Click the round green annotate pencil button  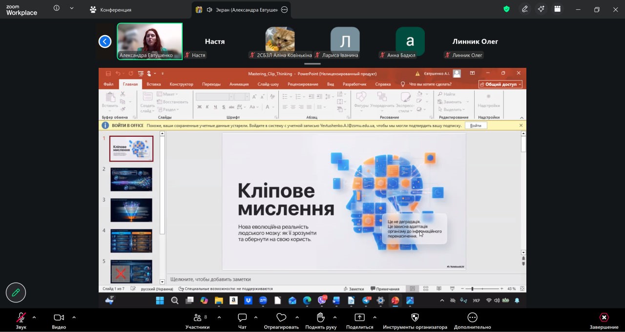pos(16,292)
